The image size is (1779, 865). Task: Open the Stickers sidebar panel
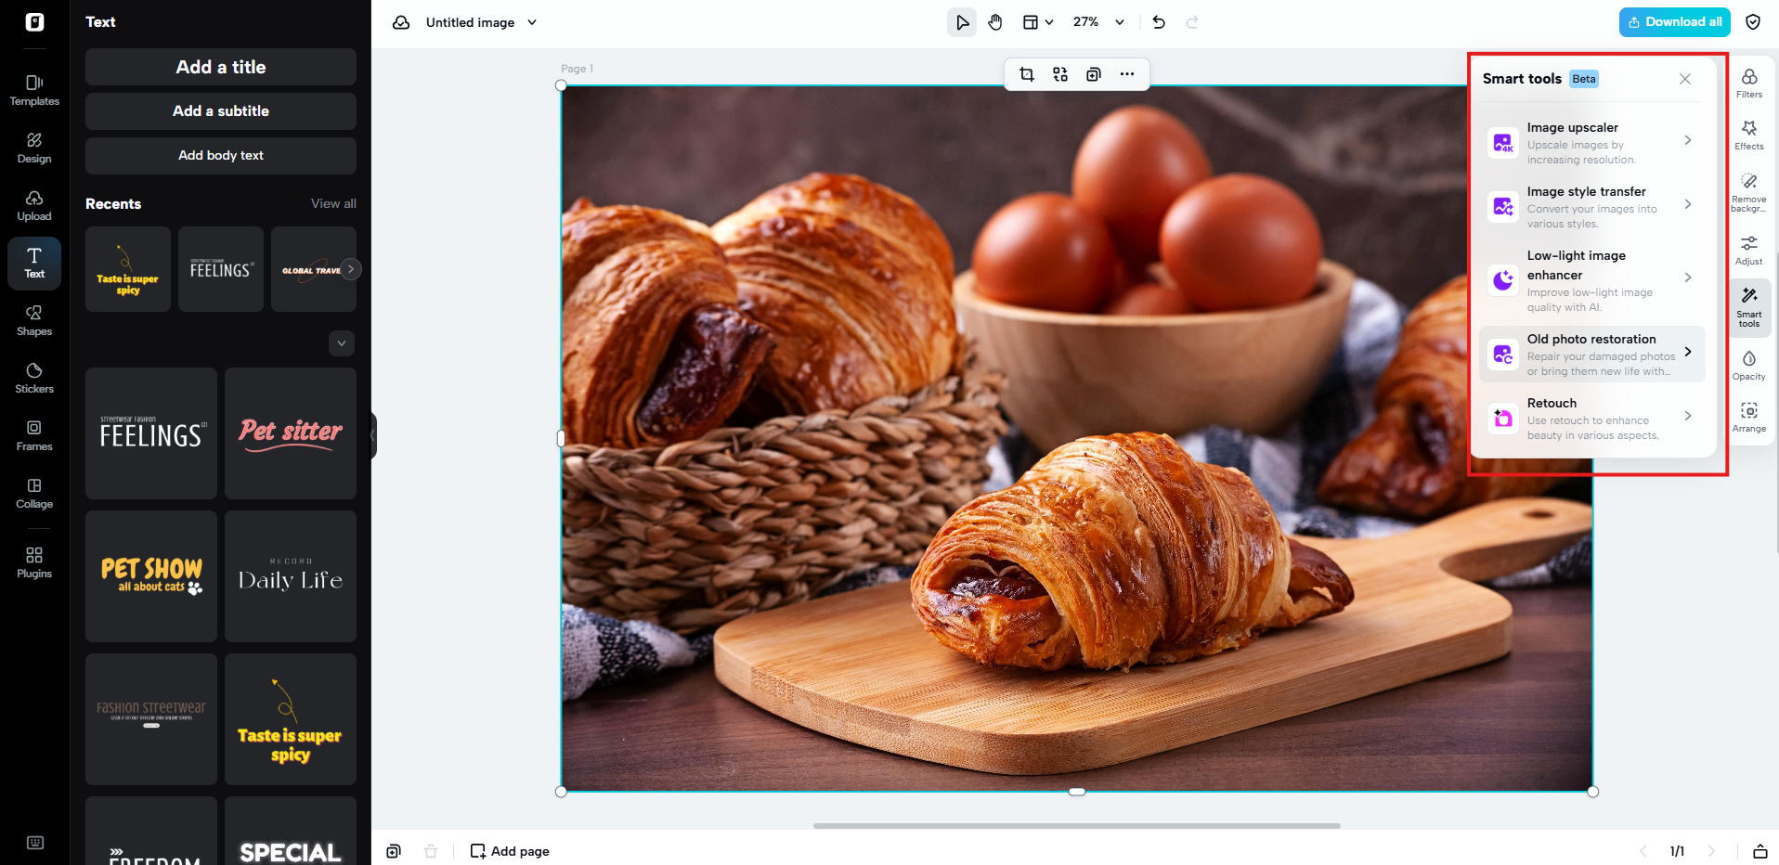coord(34,378)
